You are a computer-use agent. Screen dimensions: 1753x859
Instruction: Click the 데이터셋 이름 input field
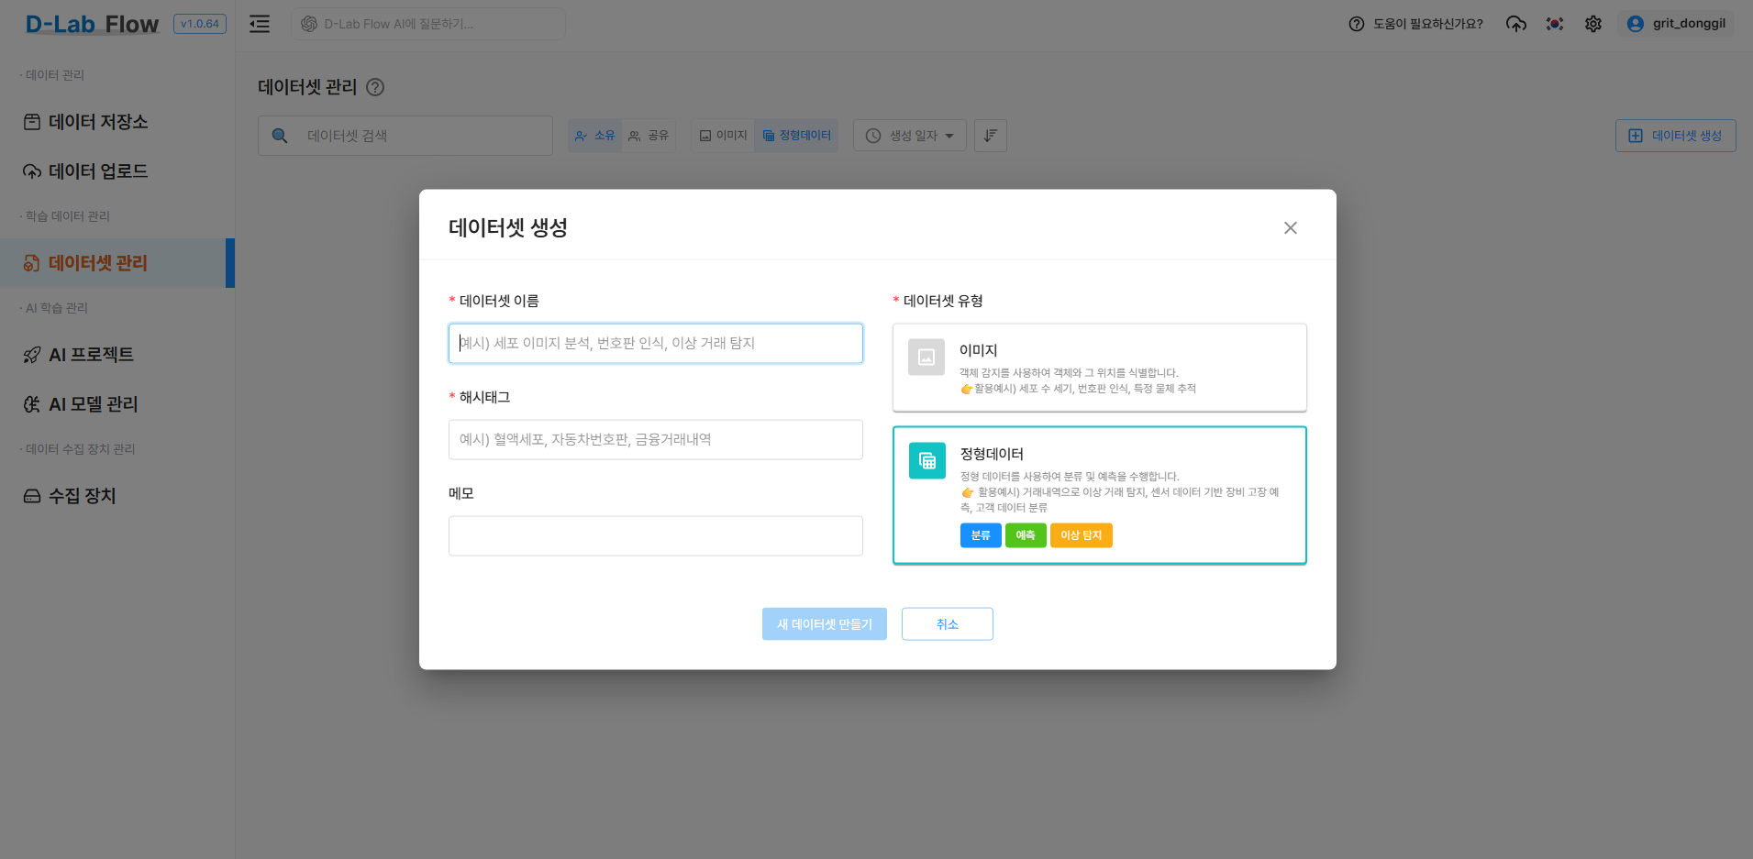click(655, 343)
